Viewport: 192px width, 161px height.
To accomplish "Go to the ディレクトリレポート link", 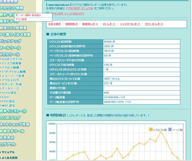I will tap(130, 24).
